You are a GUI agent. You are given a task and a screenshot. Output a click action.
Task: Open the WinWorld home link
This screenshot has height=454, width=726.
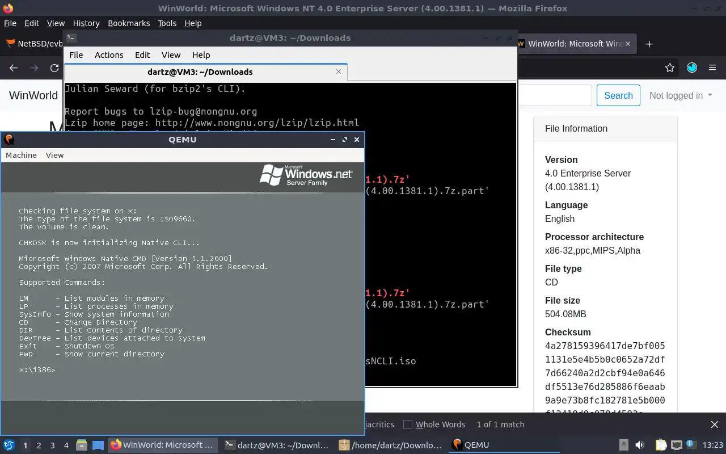[33, 95]
